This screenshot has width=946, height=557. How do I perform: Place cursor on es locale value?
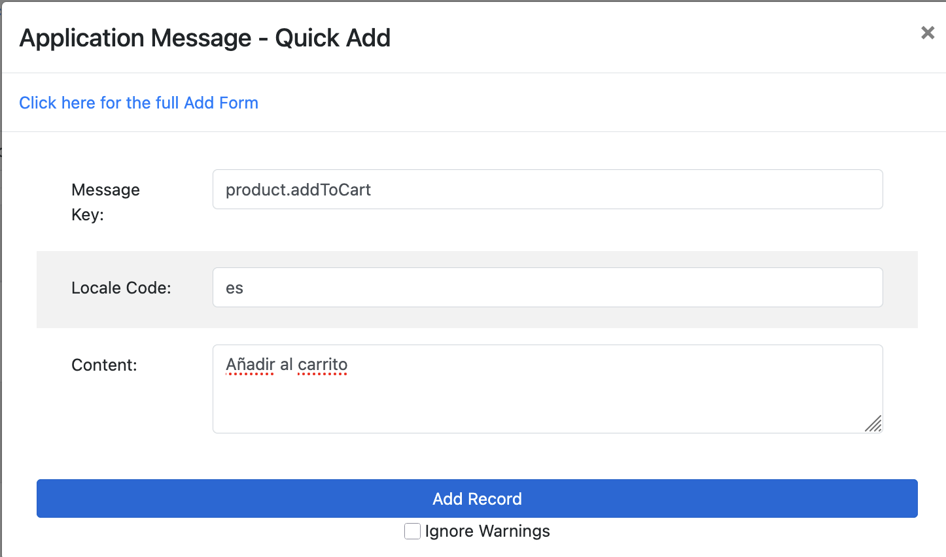pyautogui.click(x=234, y=288)
